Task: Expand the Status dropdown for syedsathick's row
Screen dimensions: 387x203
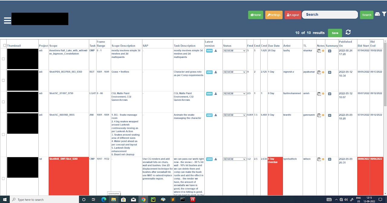Action: pyautogui.click(x=235, y=159)
